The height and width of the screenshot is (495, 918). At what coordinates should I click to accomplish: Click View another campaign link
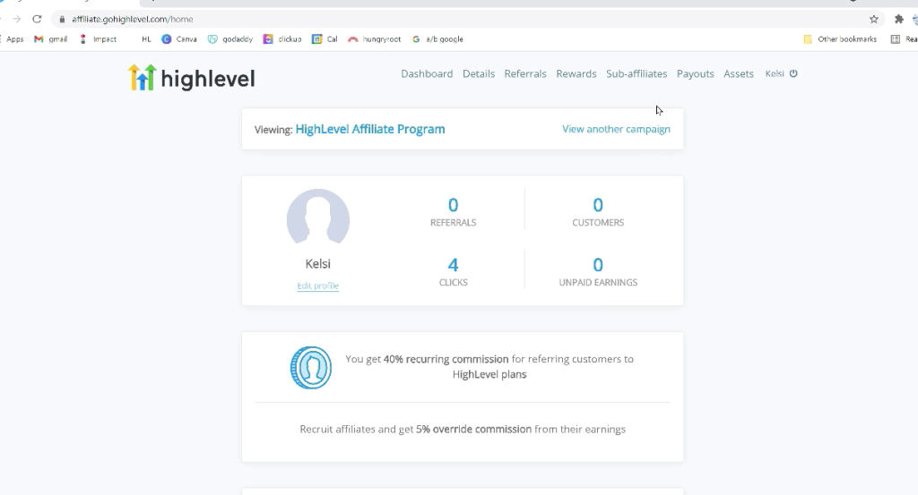tap(616, 129)
